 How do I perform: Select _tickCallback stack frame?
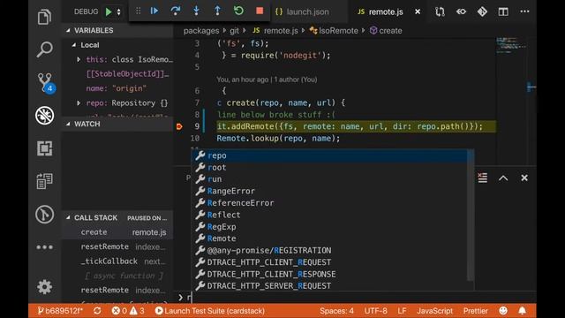117,261
